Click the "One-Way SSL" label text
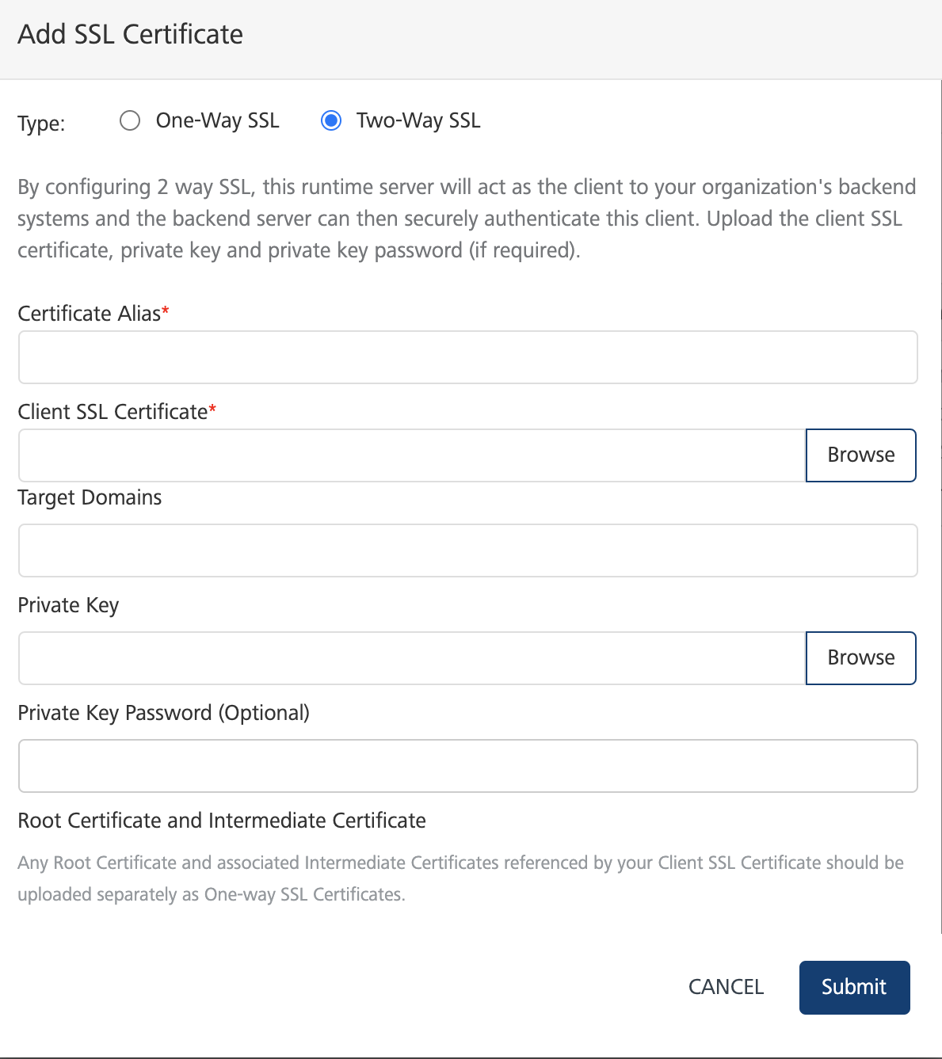This screenshot has width=942, height=1059. [217, 120]
